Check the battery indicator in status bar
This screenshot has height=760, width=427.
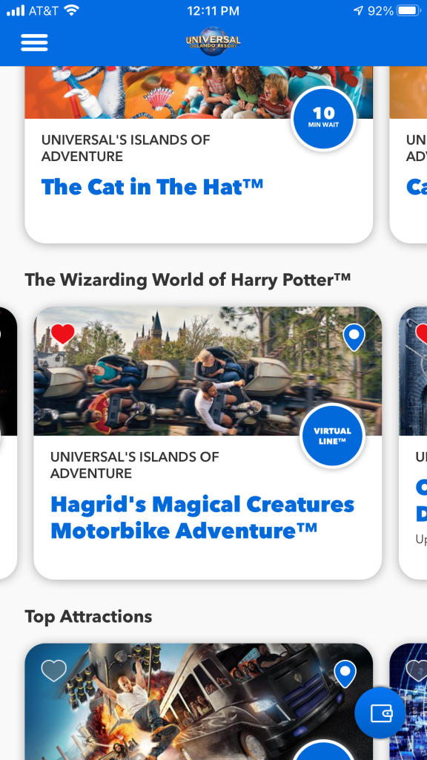408,10
